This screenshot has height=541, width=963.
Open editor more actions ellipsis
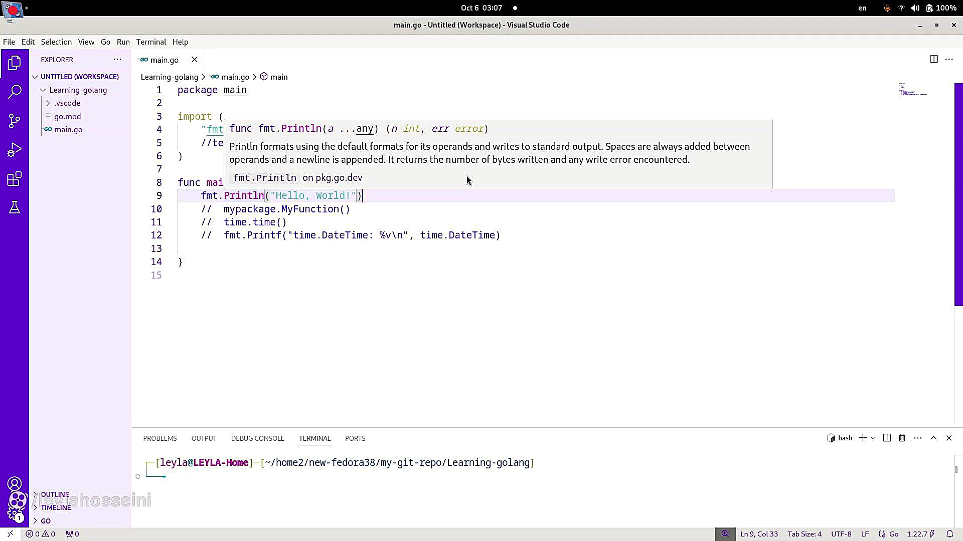tap(949, 59)
